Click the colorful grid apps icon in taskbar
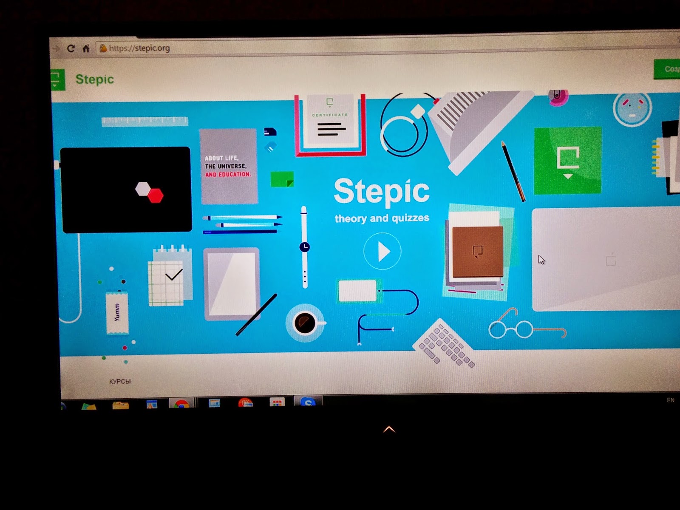 (x=277, y=402)
